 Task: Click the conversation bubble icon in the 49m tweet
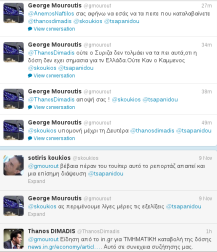[30, 138]
